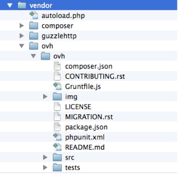Select the img folder name

tap(71, 97)
